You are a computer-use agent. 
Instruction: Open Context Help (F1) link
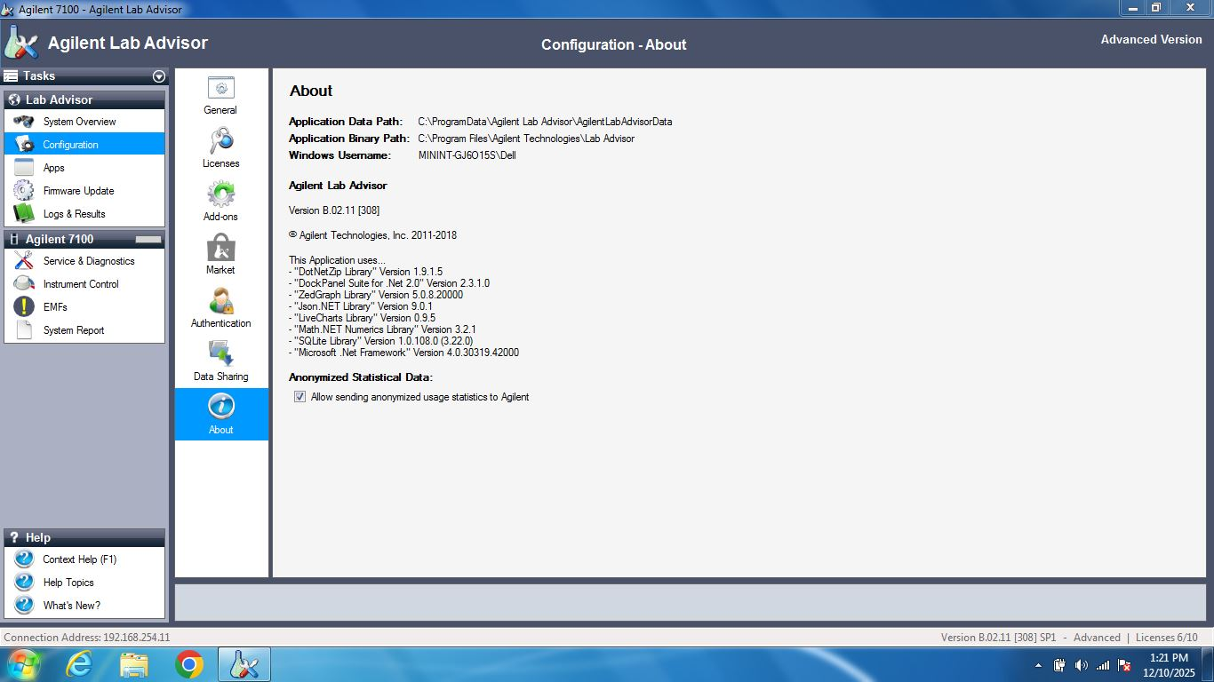point(79,559)
